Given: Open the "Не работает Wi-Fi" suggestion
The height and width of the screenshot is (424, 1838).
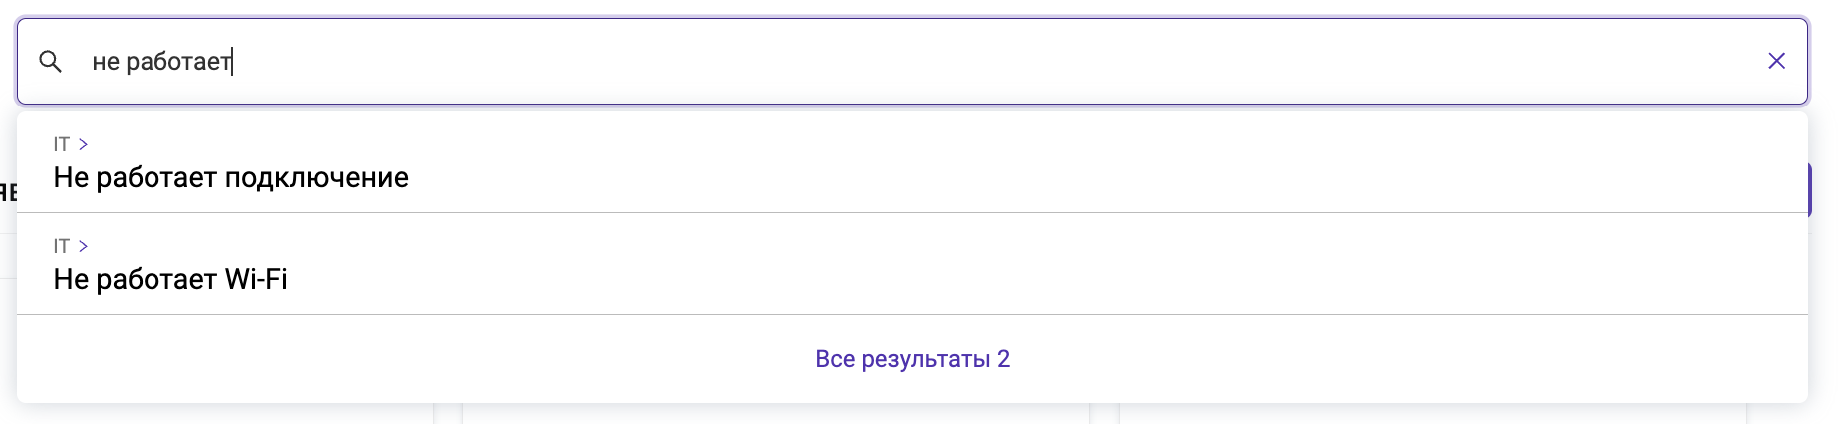Looking at the screenshot, I should click(x=170, y=280).
